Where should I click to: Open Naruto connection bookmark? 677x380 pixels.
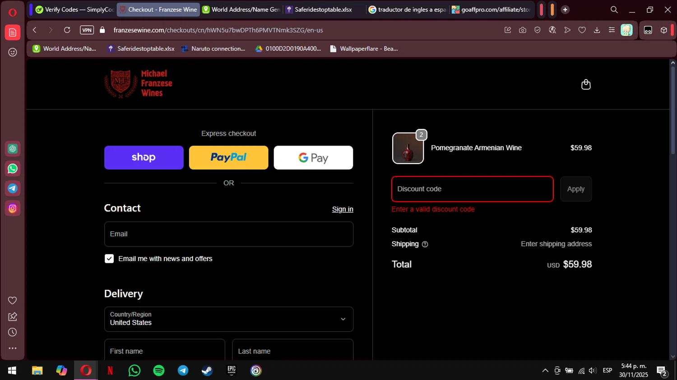(x=213, y=49)
